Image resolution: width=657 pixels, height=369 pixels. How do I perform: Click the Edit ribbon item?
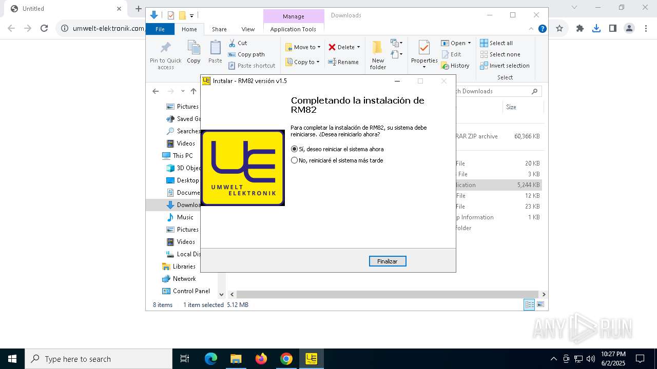[451, 54]
